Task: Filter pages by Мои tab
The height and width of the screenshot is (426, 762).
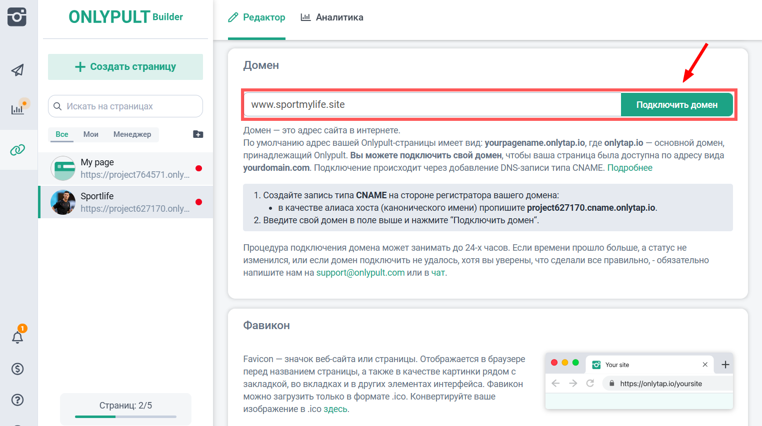Action: click(90, 134)
